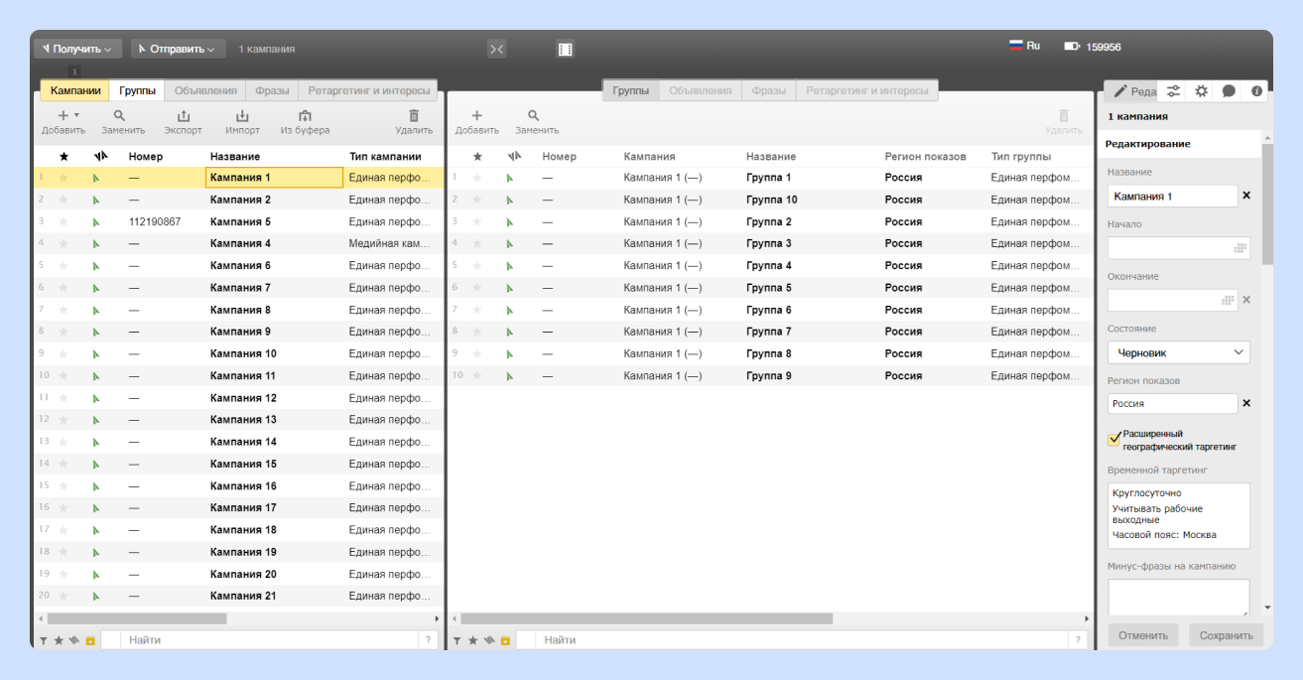
Task: Open the Ru language selector
Action: pyautogui.click(x=1025, y=46)
